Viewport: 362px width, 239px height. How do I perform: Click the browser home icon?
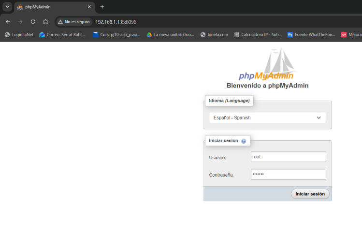[45, 22]
